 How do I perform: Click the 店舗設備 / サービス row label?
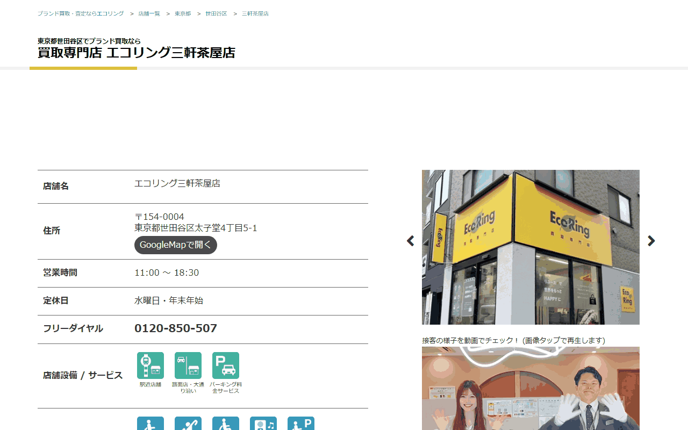click(83, 375)
